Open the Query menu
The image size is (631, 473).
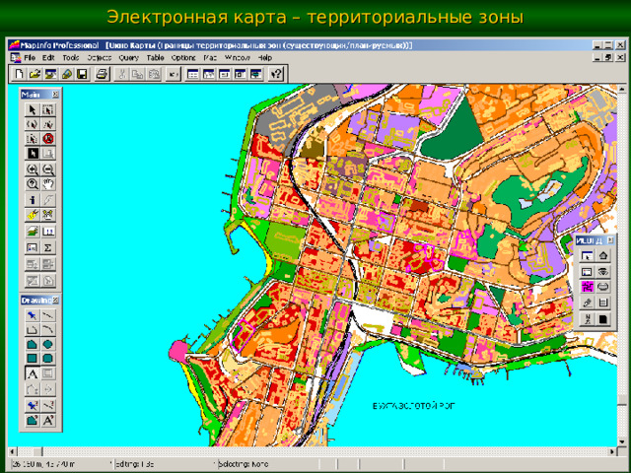pos(129,58)
